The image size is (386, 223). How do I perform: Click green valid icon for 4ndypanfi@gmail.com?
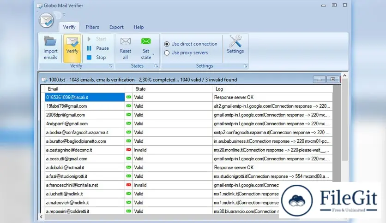[128, 123]
